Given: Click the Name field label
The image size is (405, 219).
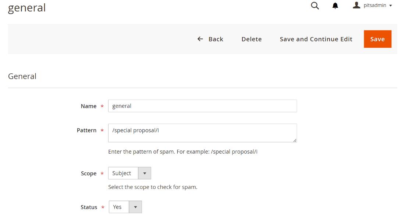Looking at the screenshot, I should pyautogui.click(x=88, y=106).
